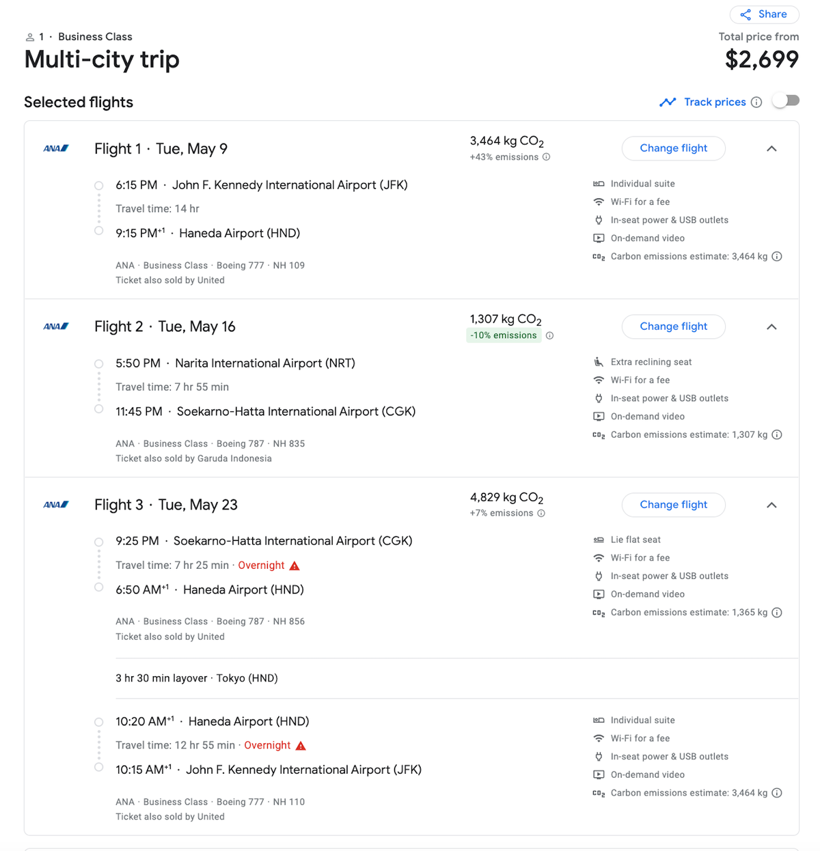This screenshot has height=851, width=820.
Task: Click the On-demand video icon for Flight 3
Action: click(599, 594)
